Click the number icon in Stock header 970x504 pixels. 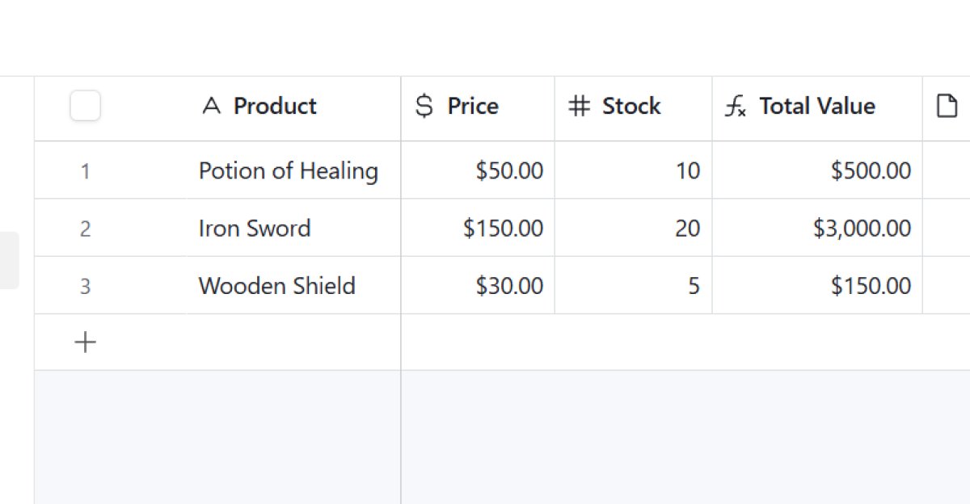(x=579, y=107)
